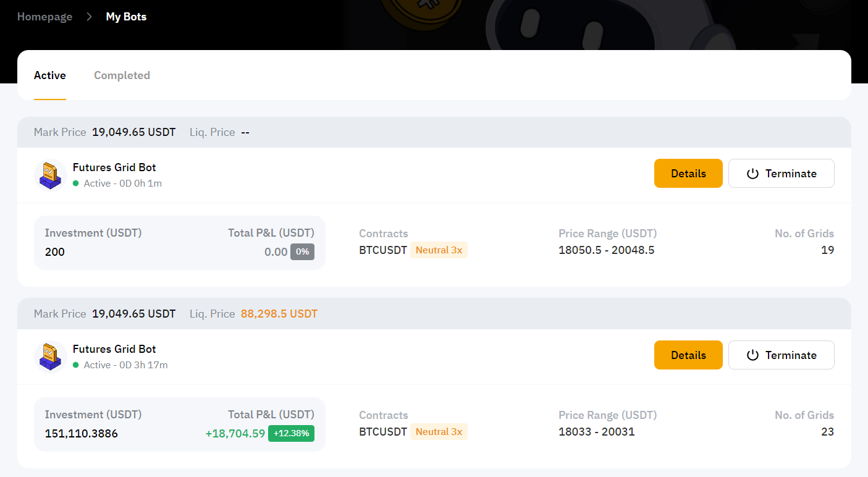Click the 88,298.5 USDT liquidation price
Screen dimensions: 868x477
279,314
